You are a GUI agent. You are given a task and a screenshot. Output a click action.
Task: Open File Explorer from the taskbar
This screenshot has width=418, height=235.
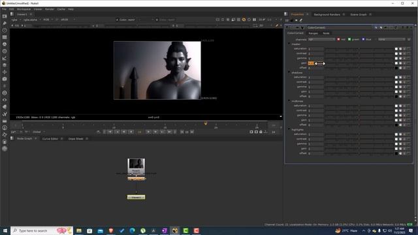[x=79, y=230]
